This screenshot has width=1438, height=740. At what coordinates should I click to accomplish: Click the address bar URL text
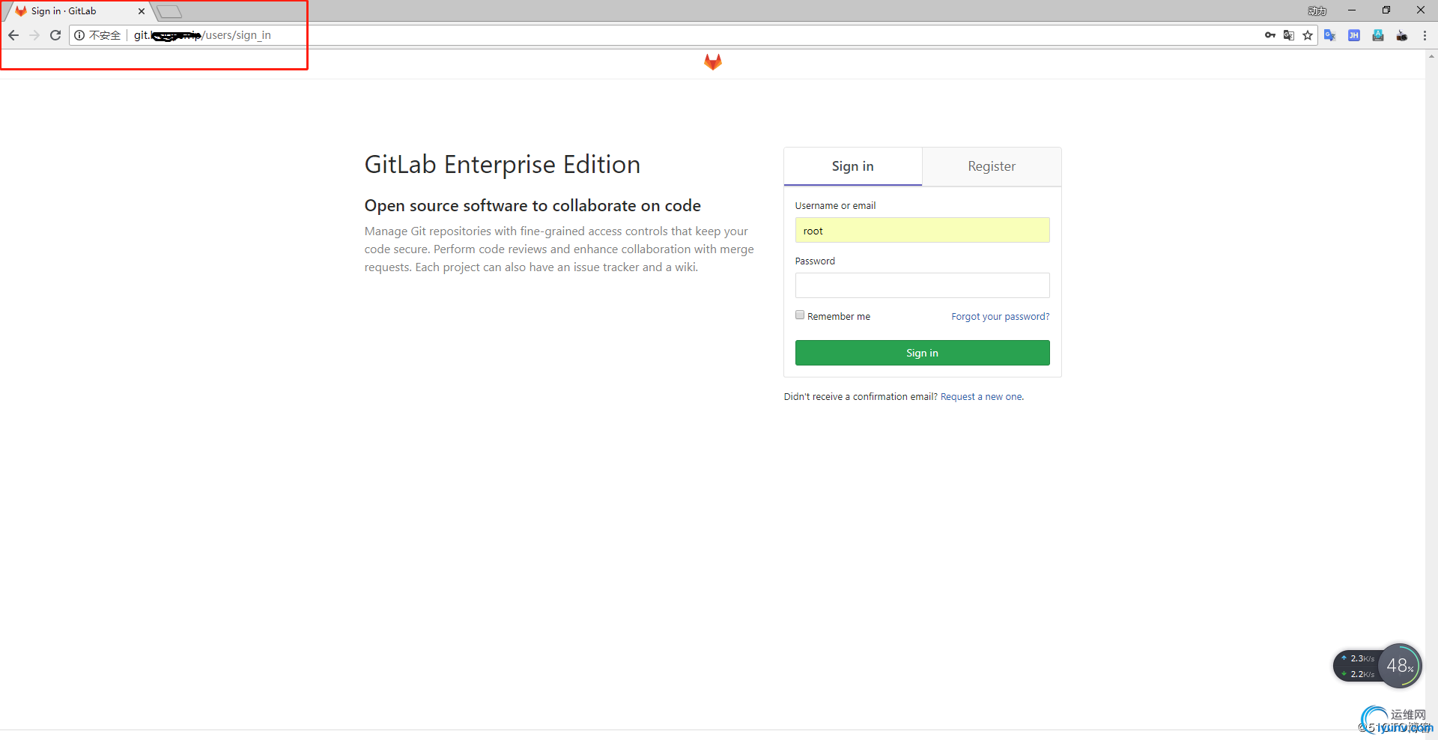tap(202, 35)
